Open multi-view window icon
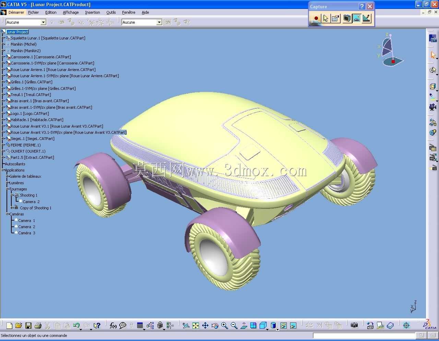Viewport: 439px width, 341px height. click(253, 326)
